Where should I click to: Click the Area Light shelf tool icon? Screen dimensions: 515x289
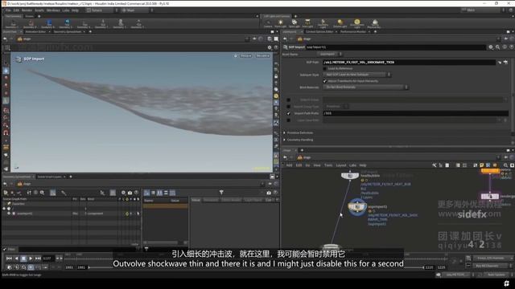[307, 23]
